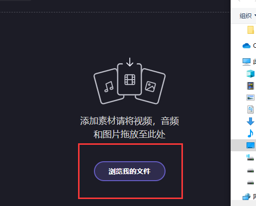Select the This PC monitor icon
The image size is (256, 206).
247,62
